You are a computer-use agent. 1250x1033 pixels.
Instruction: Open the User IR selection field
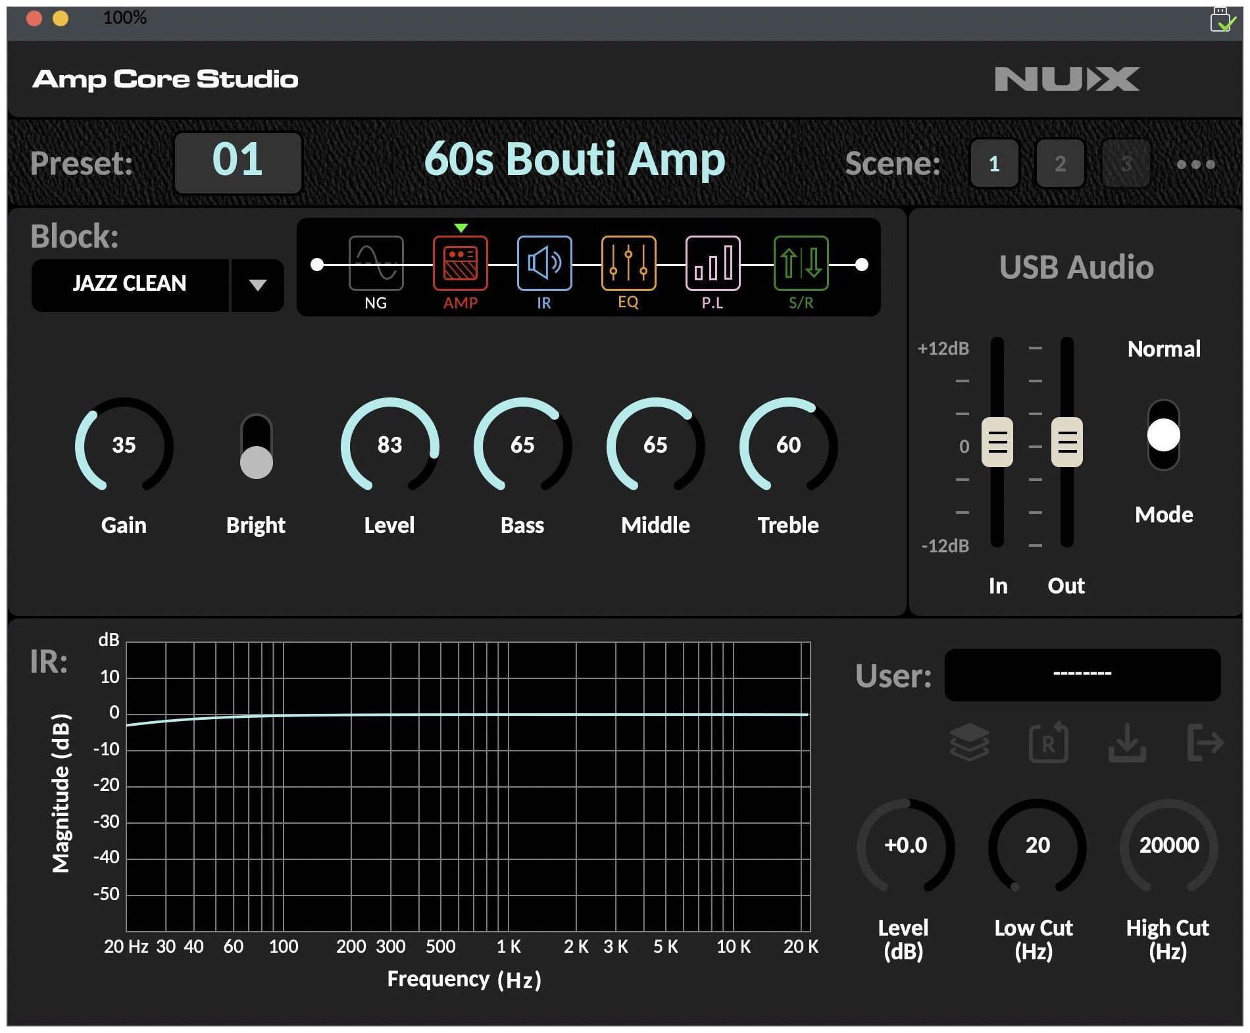click(1082, 674)
